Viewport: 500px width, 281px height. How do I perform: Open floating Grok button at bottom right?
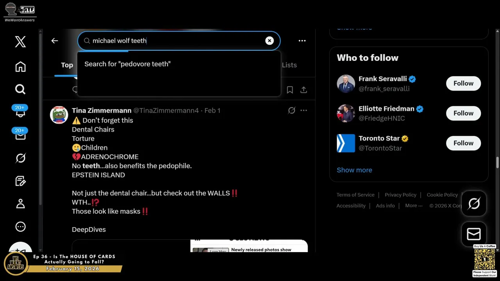[474, 203]
